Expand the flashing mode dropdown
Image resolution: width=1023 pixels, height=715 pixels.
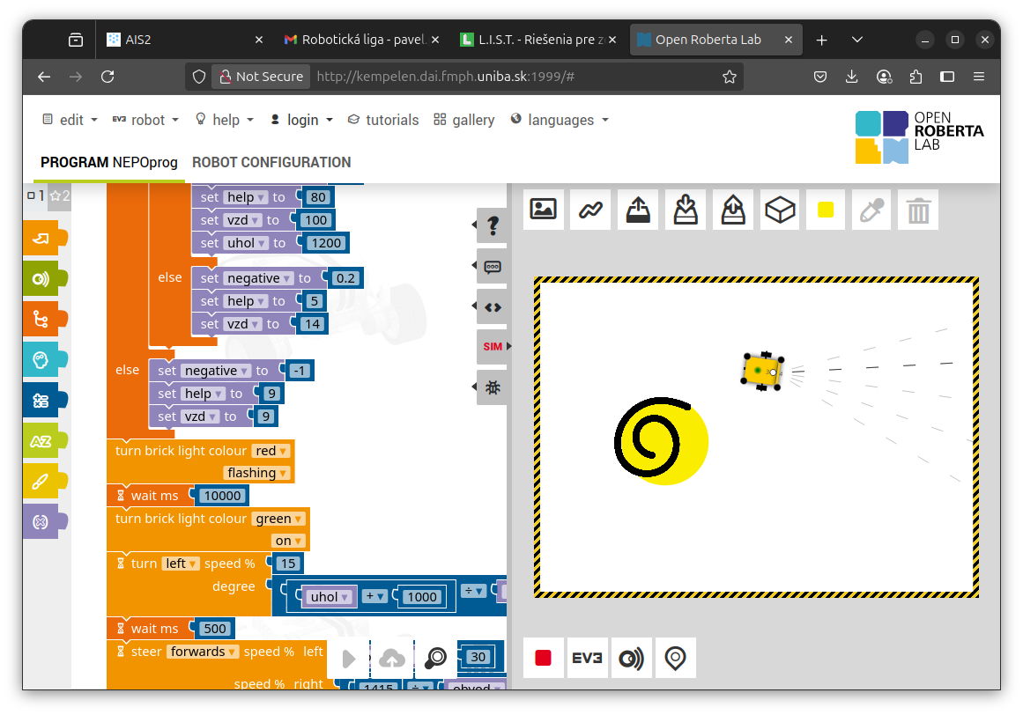coord(257,473)
